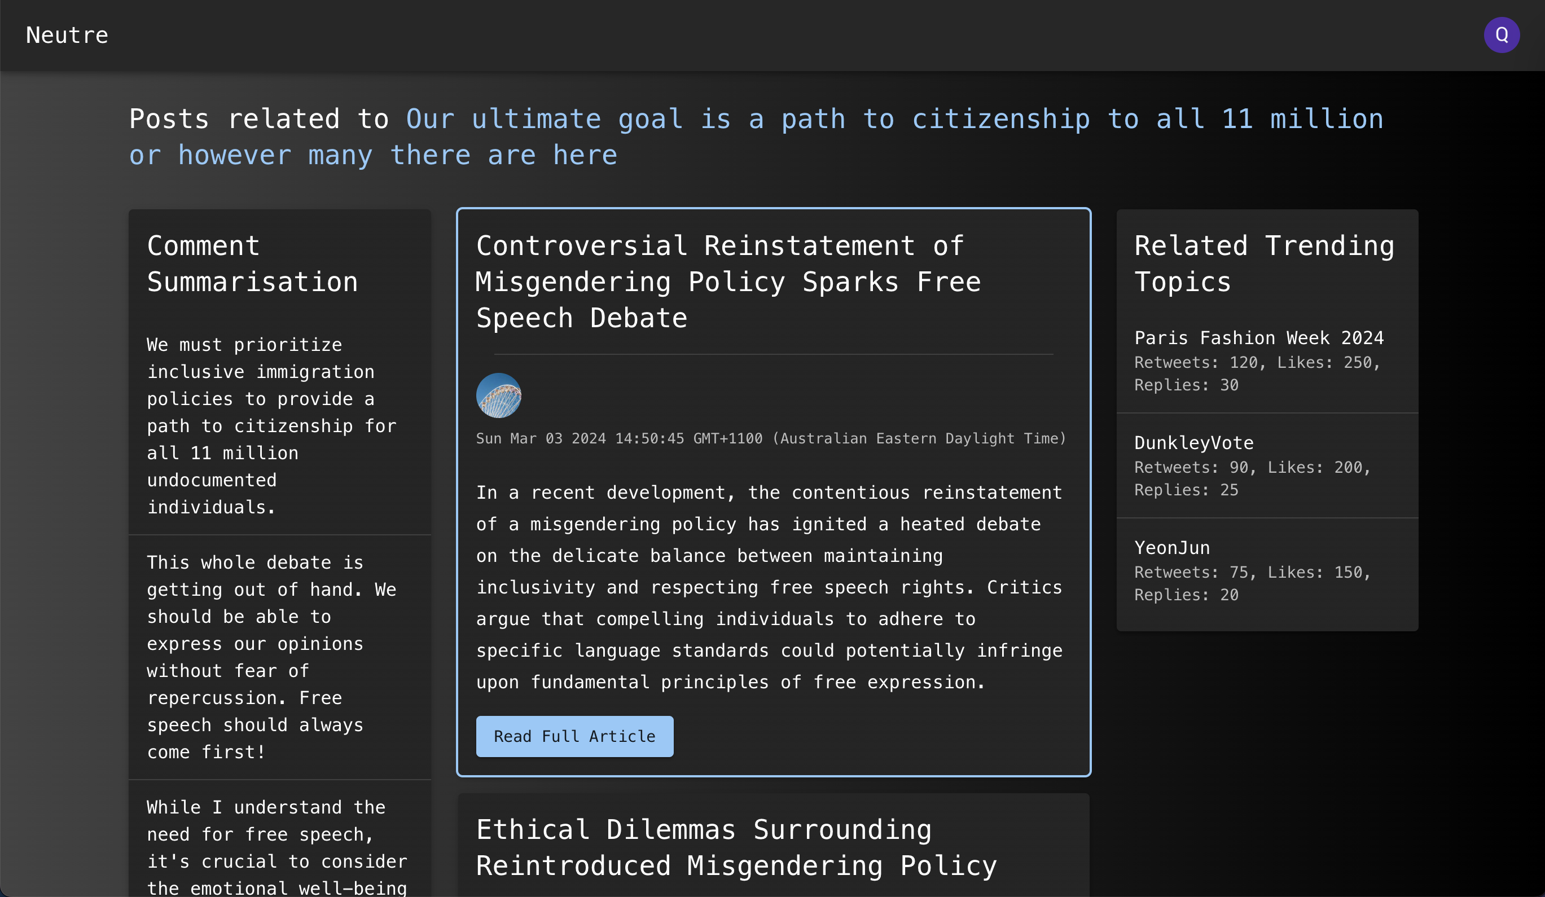This screenshot has width=1545, height=897.
Task: Click the Neutre logo text
Action: coord(67,36)
